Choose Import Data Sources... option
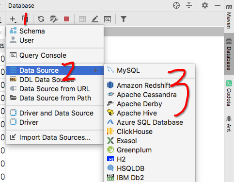Image resolution: width=234 pixels, height=182 pixels. point(55,137)
